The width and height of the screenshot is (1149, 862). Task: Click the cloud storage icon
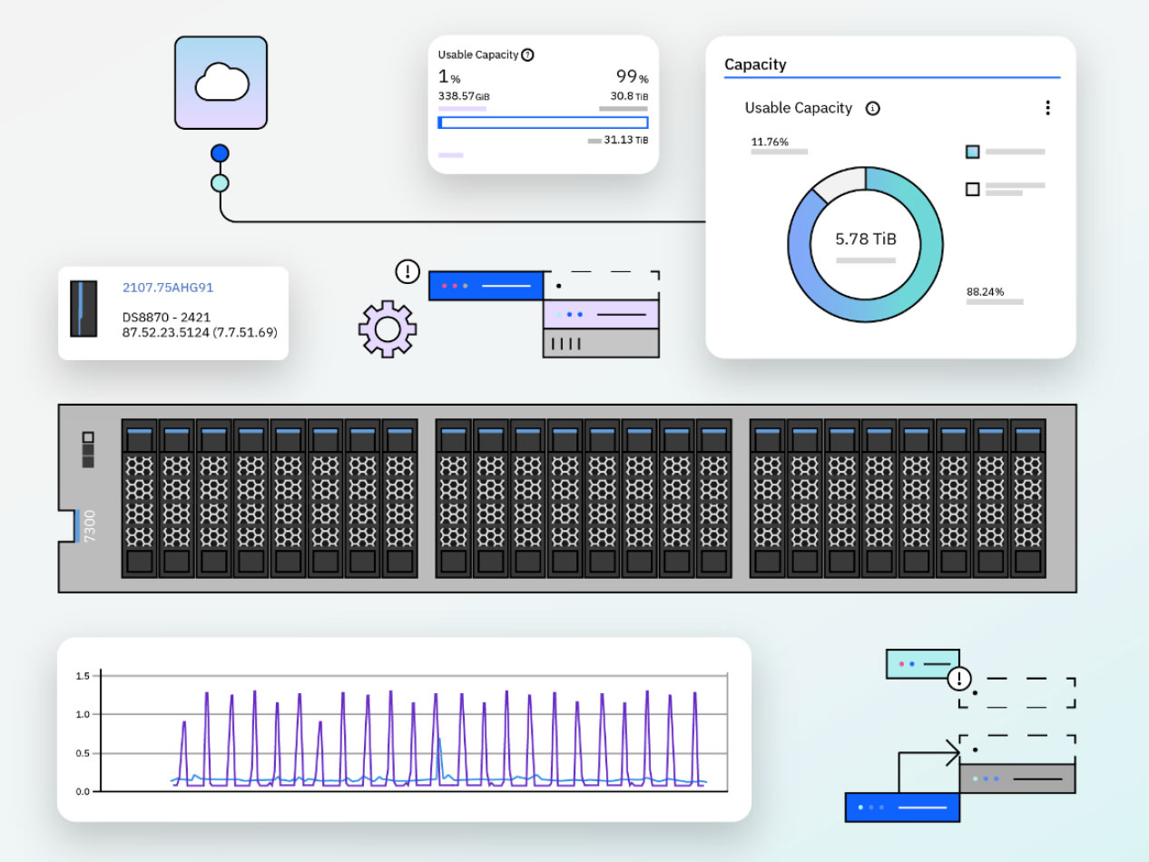click(x=221, y=82)
